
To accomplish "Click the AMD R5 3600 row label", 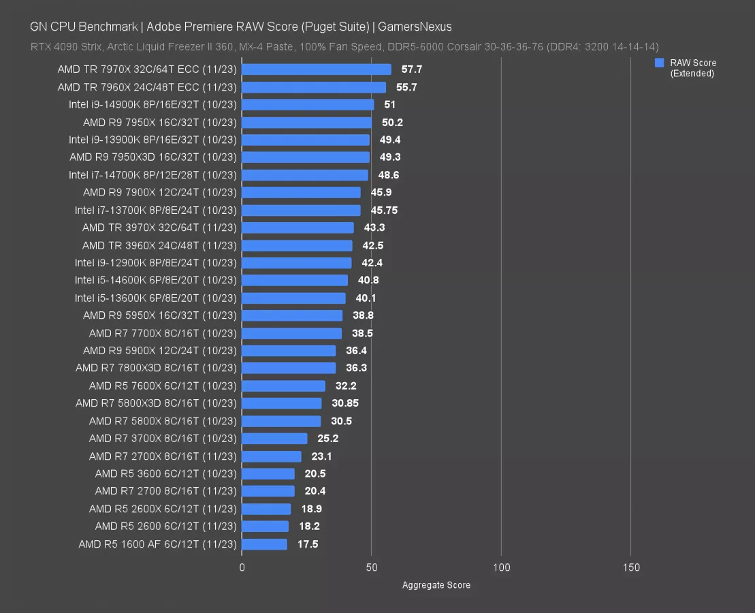I will click(x=165, y=473).
